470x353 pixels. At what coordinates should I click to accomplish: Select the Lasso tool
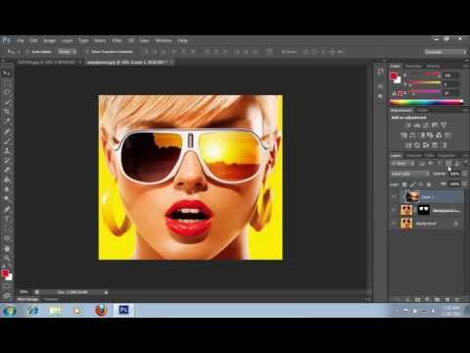7,92
